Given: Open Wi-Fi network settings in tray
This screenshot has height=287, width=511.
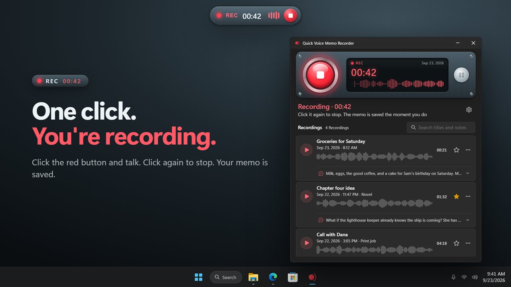Looking at the screenshot, I should (464, 277).
